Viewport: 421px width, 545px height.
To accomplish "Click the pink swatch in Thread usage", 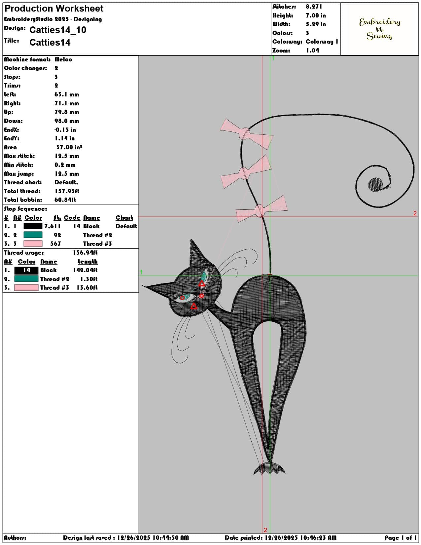I will pyautogui.click(x=26, y=288).
